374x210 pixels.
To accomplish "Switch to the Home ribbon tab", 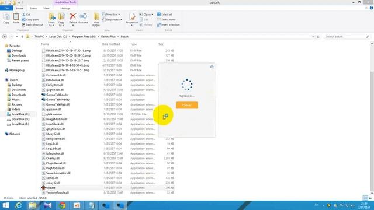I will click(x=20, y=8).
